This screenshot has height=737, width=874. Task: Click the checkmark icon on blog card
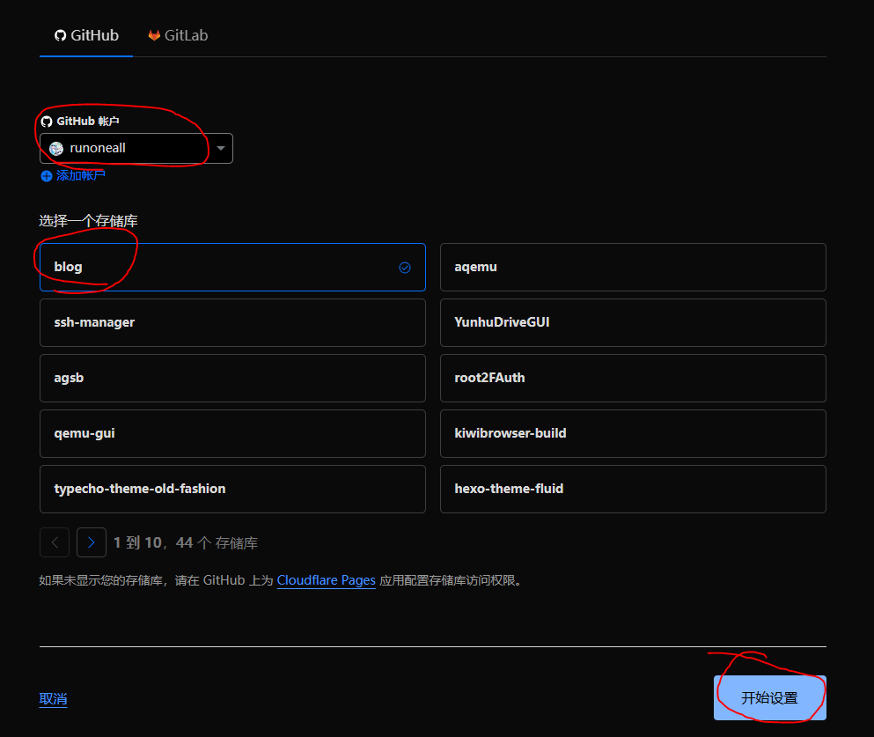click(x=405, y=268)
